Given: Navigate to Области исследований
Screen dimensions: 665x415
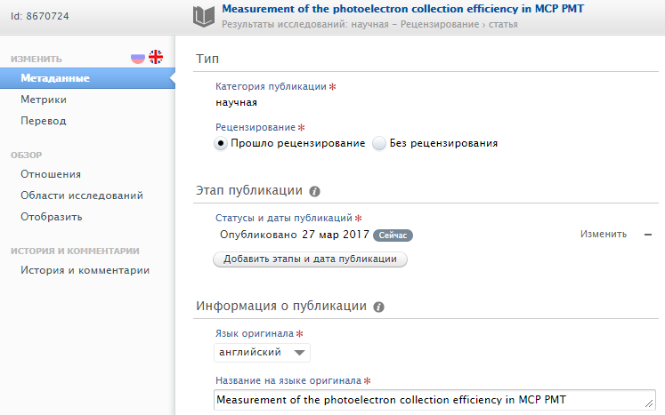Looking at the screenshot, I should coord(82,196).
